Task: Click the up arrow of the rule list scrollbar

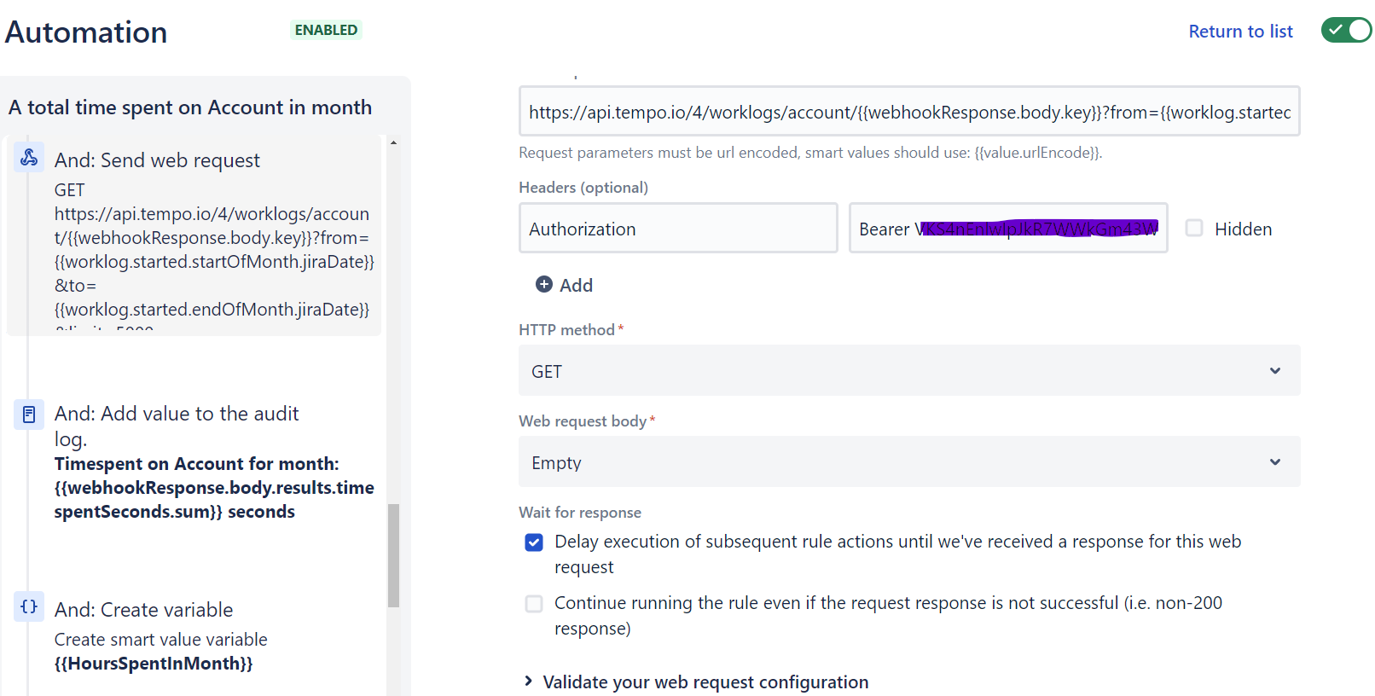Action: [x=393, y=143]
